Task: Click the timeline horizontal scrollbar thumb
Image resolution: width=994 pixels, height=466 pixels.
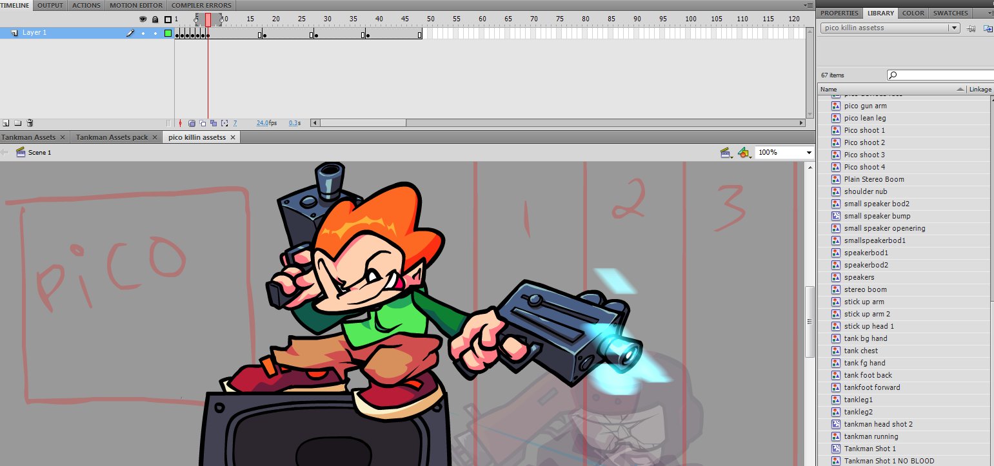Action: 363,123
